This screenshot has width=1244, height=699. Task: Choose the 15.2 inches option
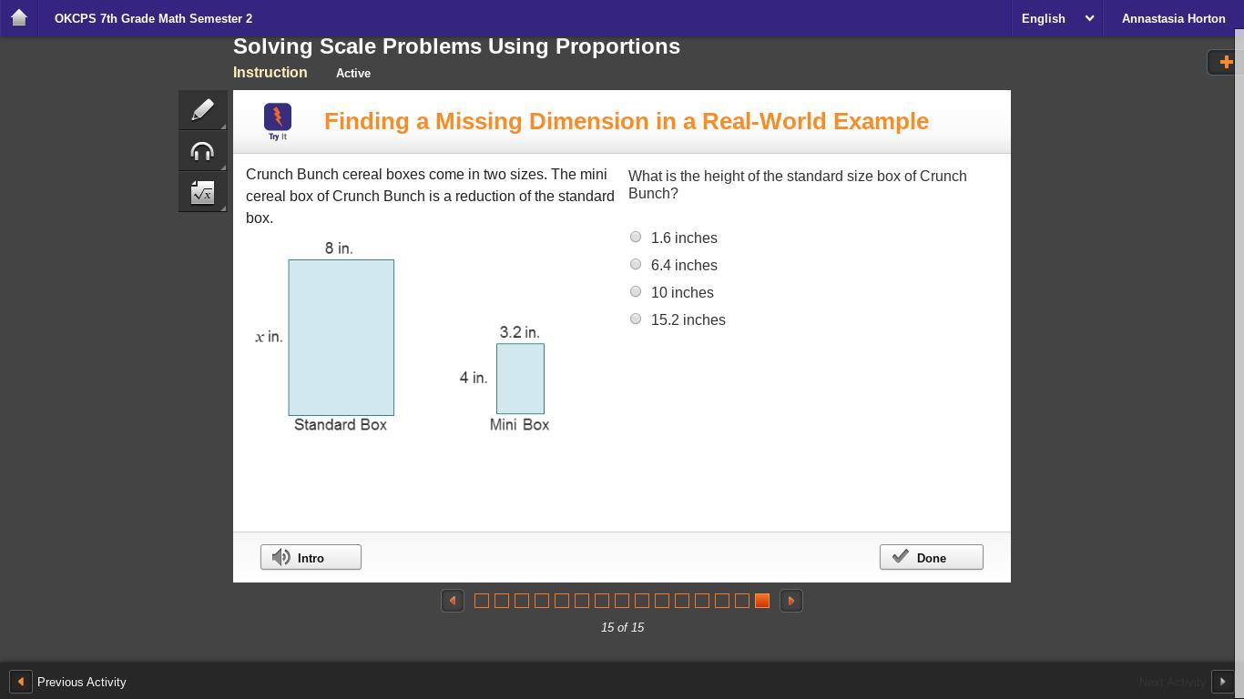click(636, 319)
